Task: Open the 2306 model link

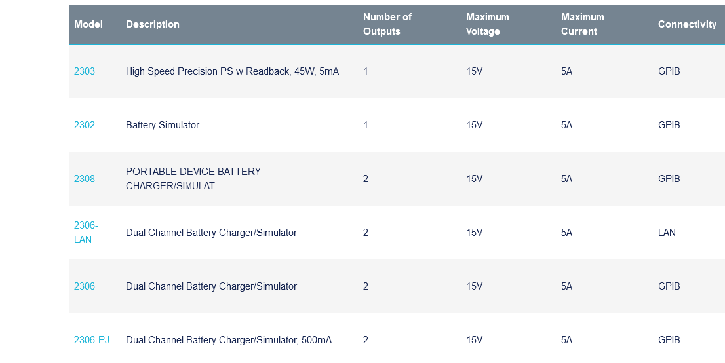Action: (84, 286)
